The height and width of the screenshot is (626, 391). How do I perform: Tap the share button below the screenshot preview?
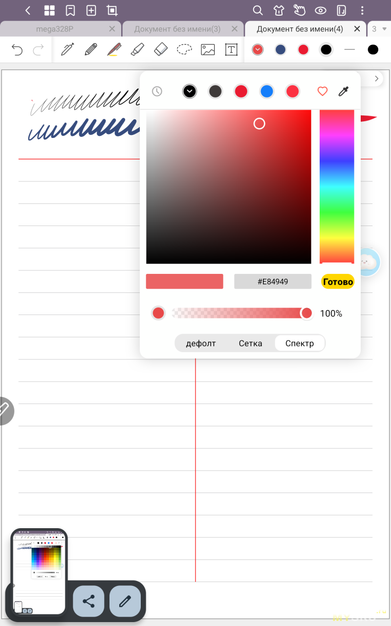pyautogui.click(x=88, y=601)
